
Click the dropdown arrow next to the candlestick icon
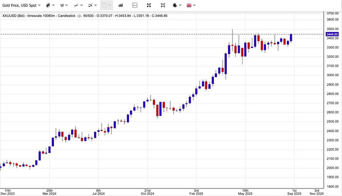(x=53, y=5)
